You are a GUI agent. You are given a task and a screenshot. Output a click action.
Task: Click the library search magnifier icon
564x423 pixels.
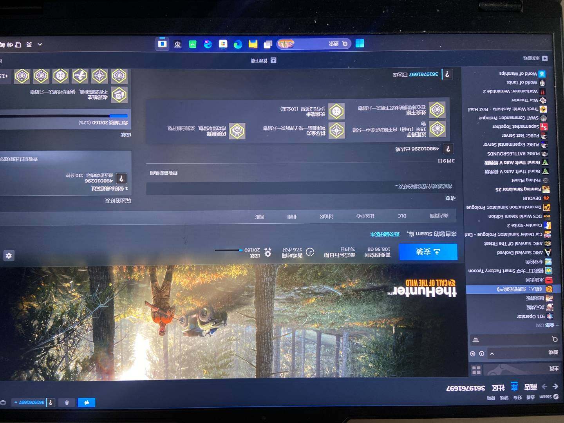pyautogui.click(x=555, y=339)
